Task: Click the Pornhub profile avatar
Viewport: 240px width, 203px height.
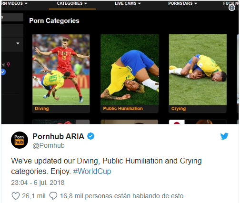Action: (20, 140)
